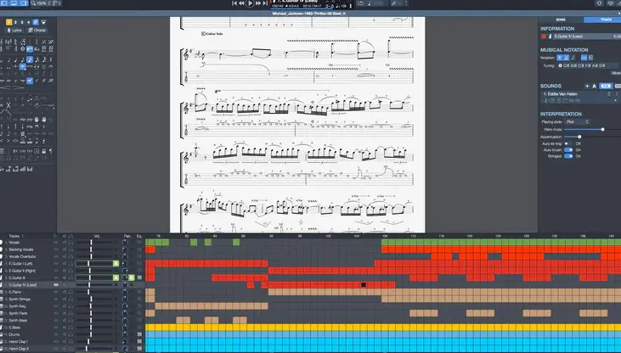Rewind one bar in the transport
Viewport: 621px width, 353px height.
tap(241, 3)
